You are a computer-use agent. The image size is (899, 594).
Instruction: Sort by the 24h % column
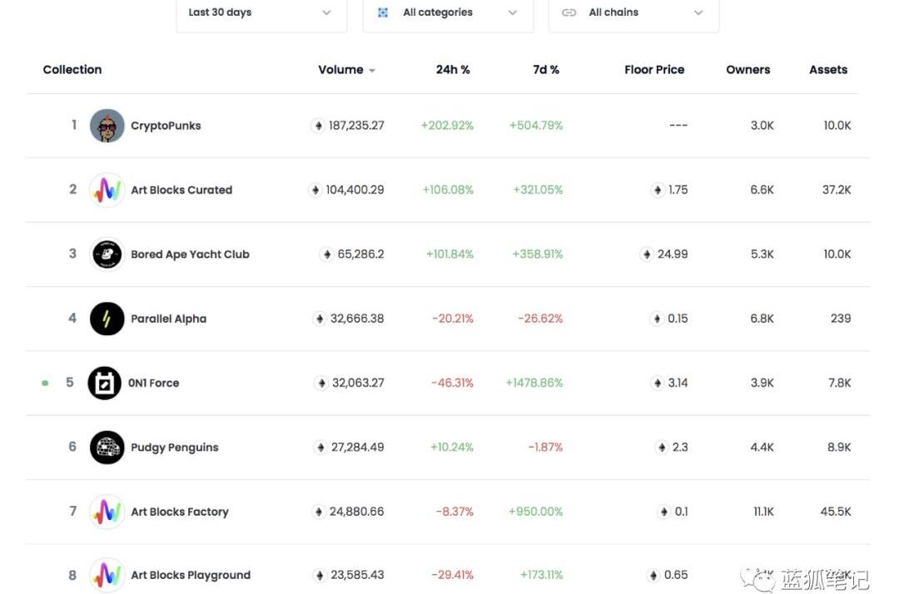453,70
